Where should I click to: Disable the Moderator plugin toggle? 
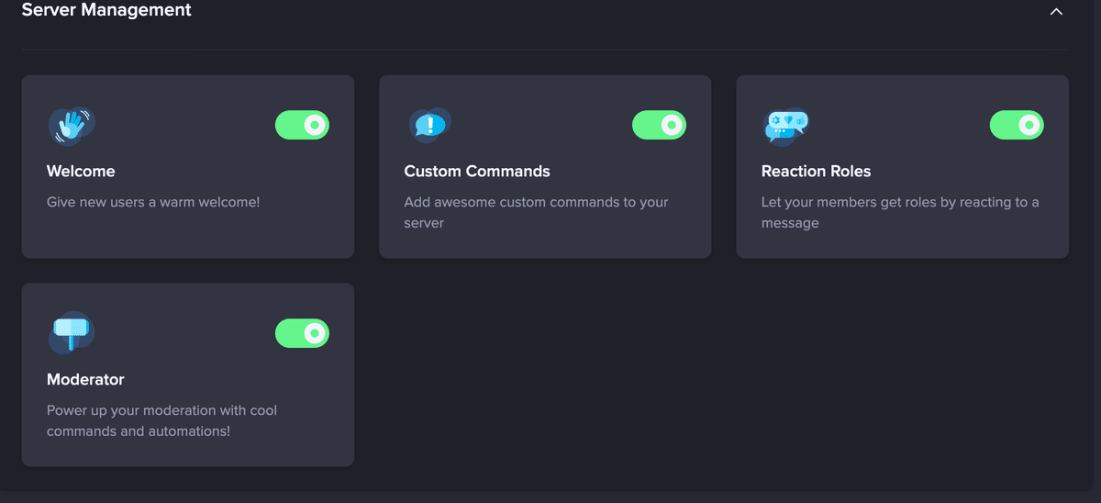(302, 333)
